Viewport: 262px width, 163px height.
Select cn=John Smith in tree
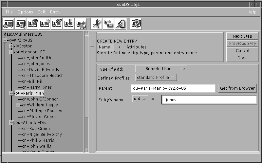tap(37, 58)
